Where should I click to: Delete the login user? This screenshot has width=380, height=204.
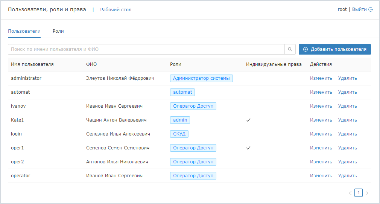coord(347,134)
